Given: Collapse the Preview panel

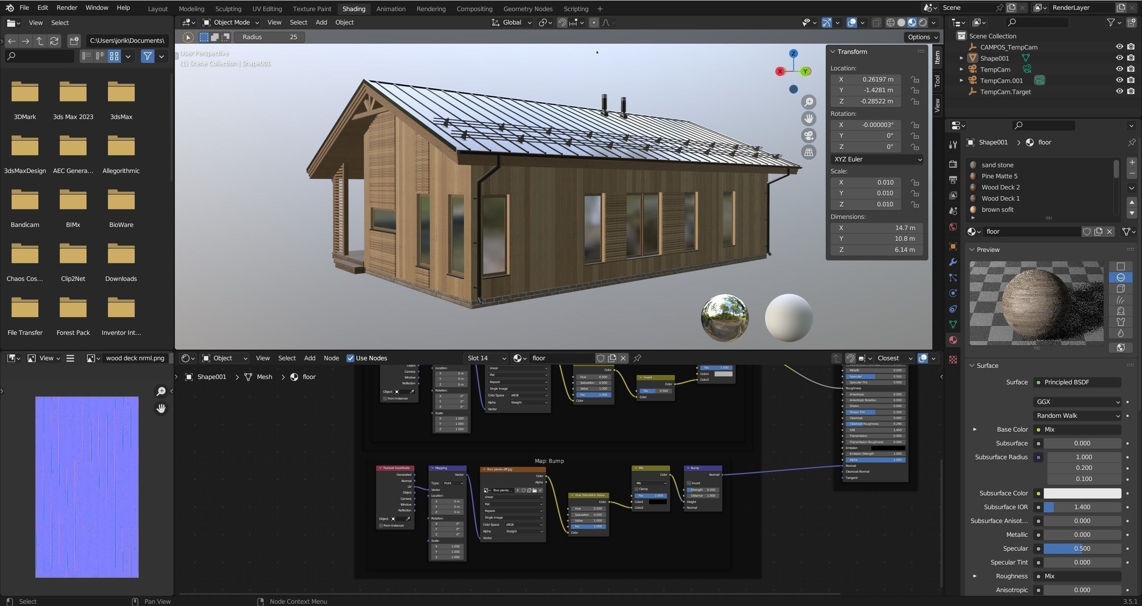Looking at the screenshot, I should (x=972, y=250).
